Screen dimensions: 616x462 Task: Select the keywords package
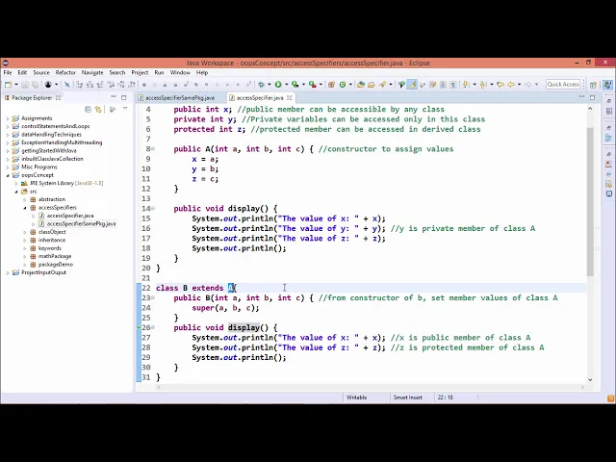(x=49, y=248)
